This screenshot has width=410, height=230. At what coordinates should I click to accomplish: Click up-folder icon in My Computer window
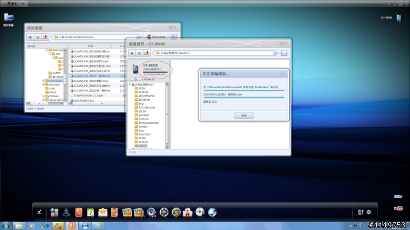coord(45,37)
